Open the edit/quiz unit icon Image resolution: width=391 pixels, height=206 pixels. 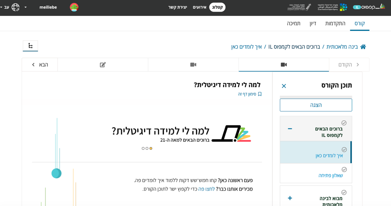[x=103, y=65]
